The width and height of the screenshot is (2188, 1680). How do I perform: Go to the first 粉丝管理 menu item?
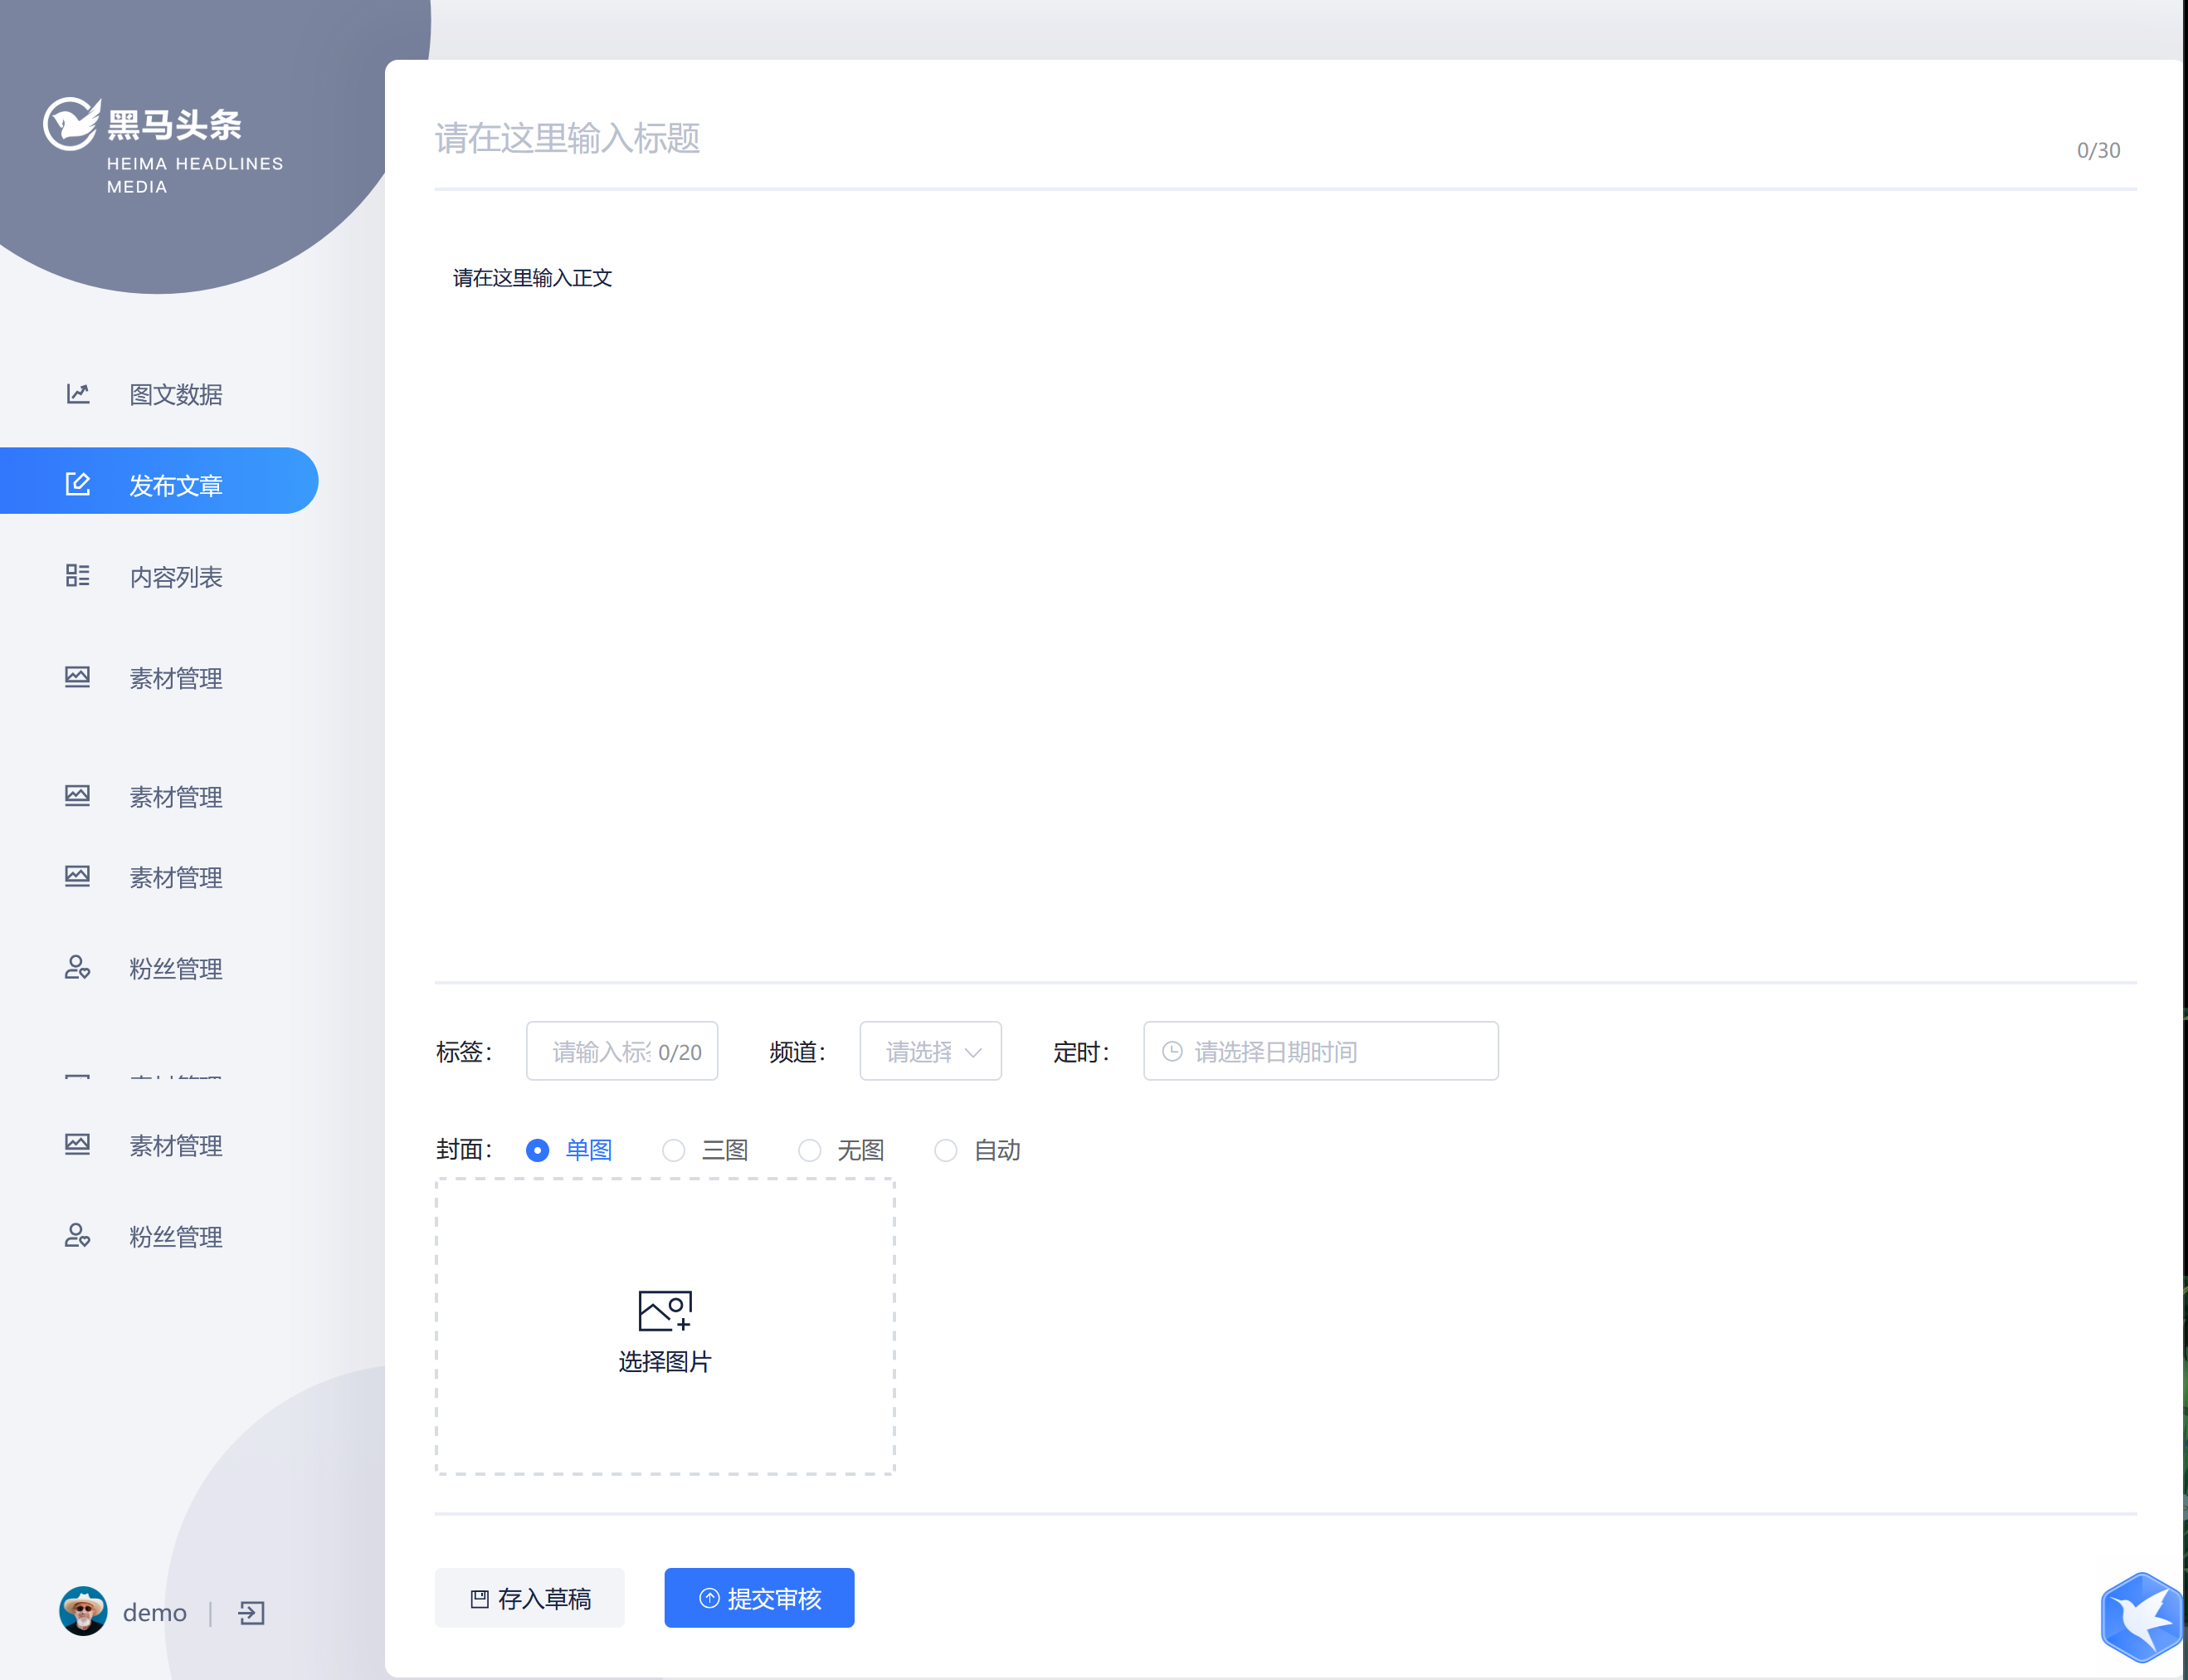coord(175,969)
